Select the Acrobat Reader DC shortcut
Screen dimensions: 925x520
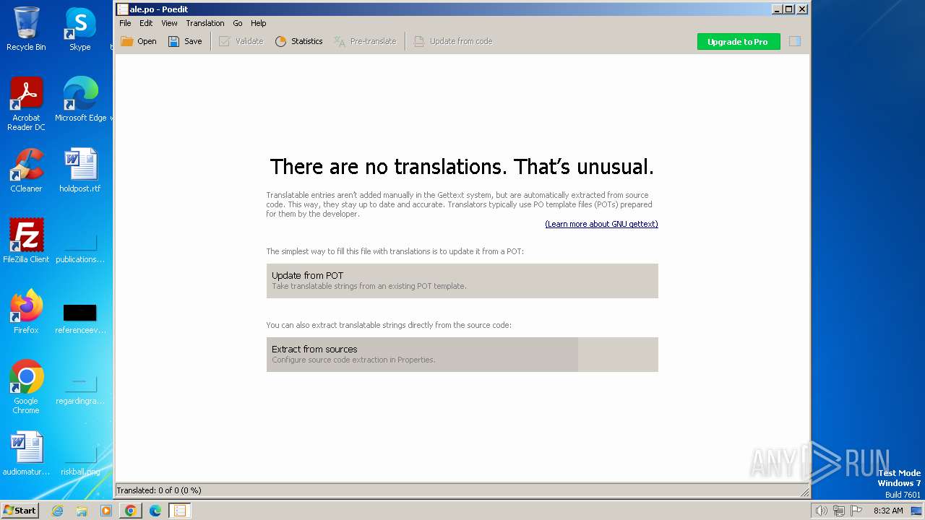[26, 104]
